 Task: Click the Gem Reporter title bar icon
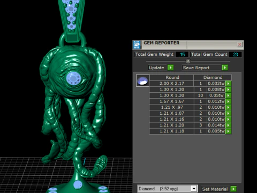click(x=137, y=45)
